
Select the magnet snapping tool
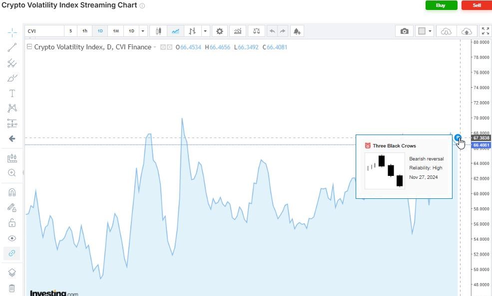point(12,192)
